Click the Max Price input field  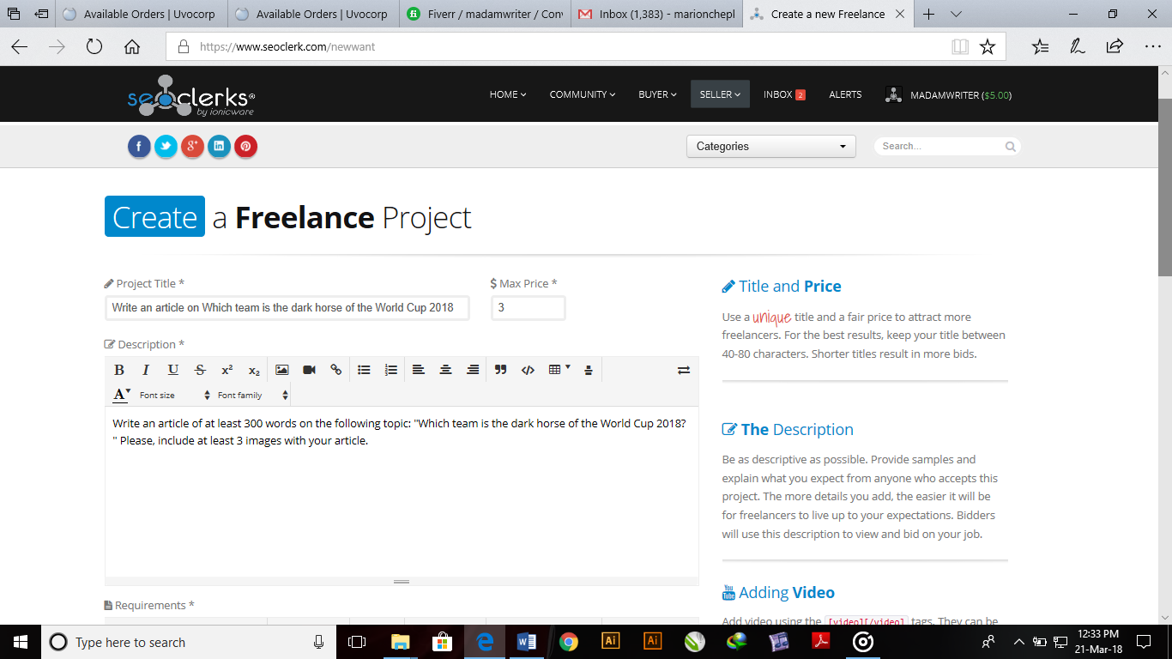[x=528, y=307]
